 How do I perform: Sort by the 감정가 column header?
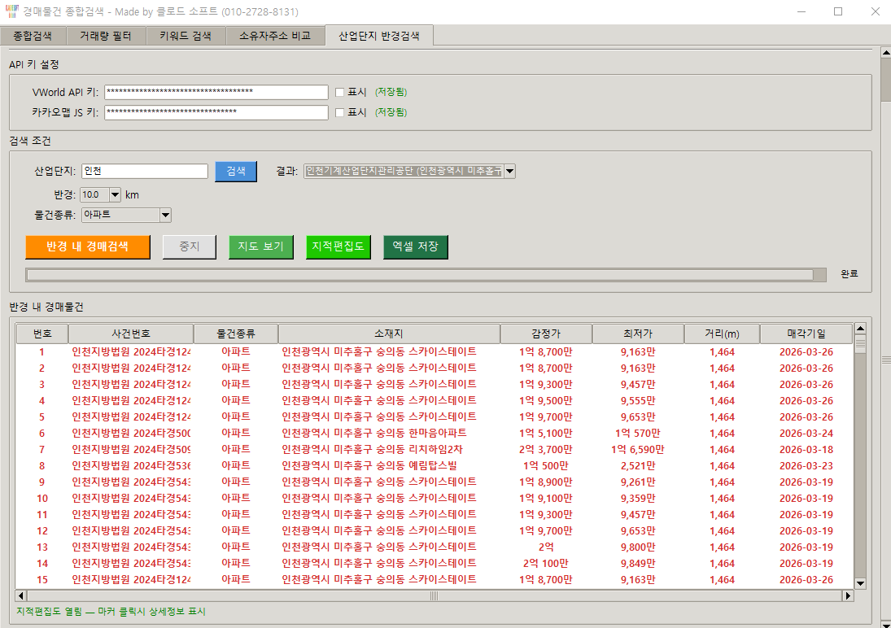point(545,334)
